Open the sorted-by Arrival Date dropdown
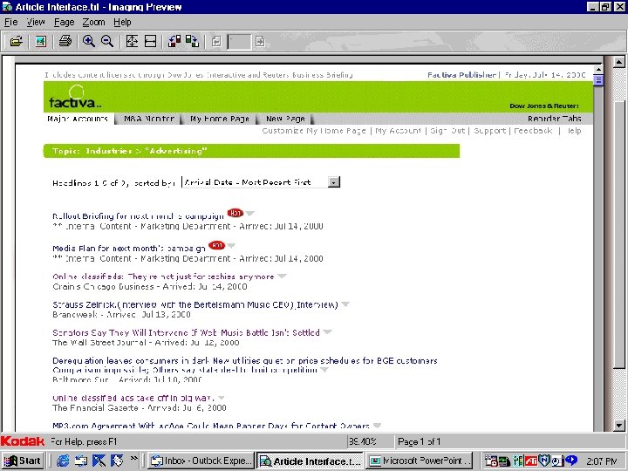Image resolution: width=628 pixels, height=471 pixels. click(x=261, y=182)
